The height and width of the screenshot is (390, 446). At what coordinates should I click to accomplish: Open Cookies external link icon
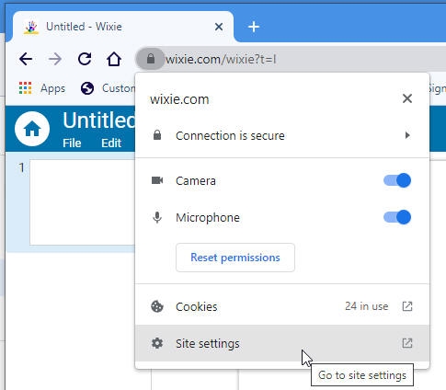(x=407, y=306)
